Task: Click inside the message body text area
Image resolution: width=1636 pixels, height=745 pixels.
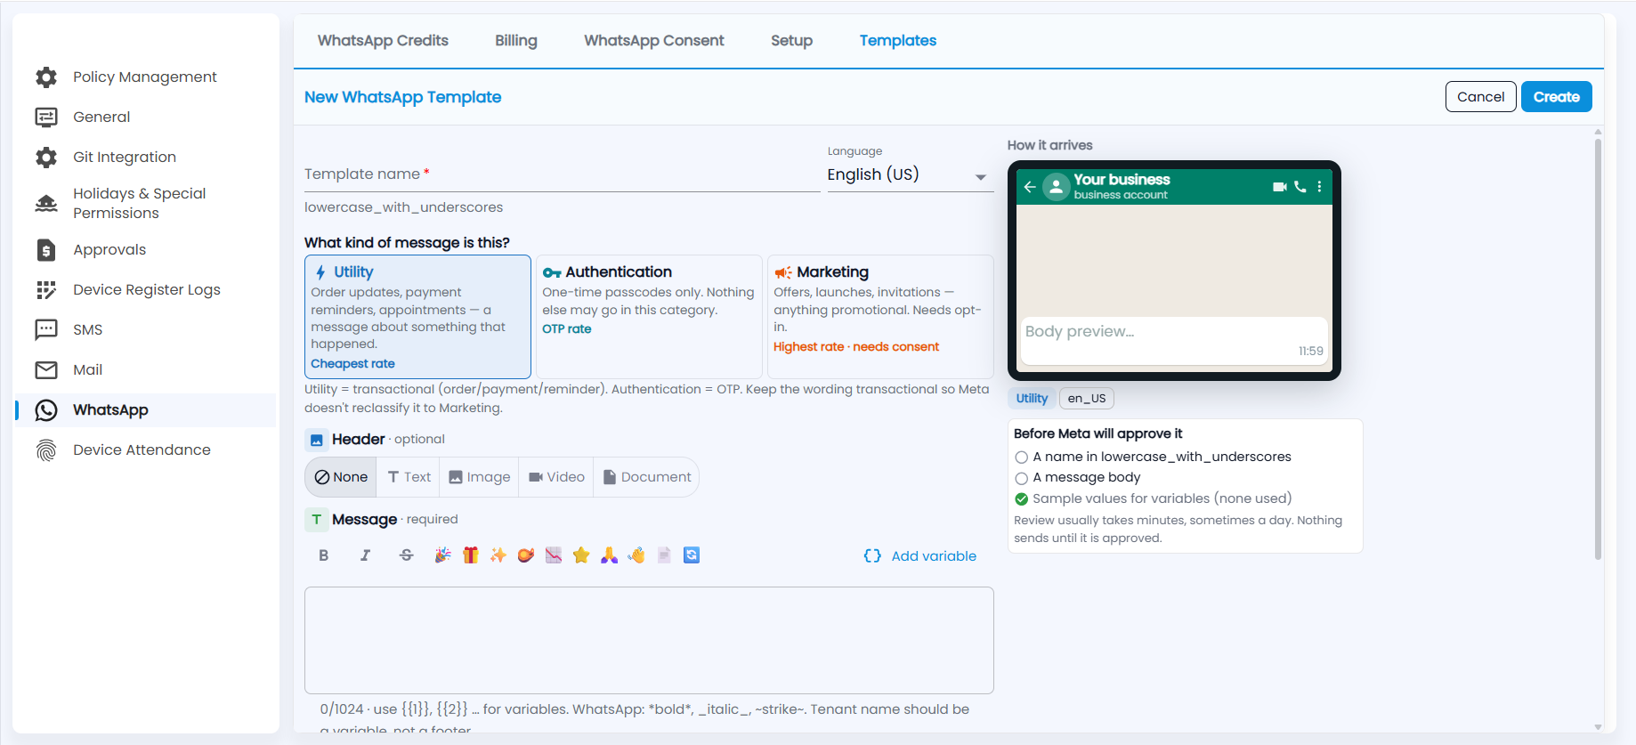Action: (x=649, y=640)
